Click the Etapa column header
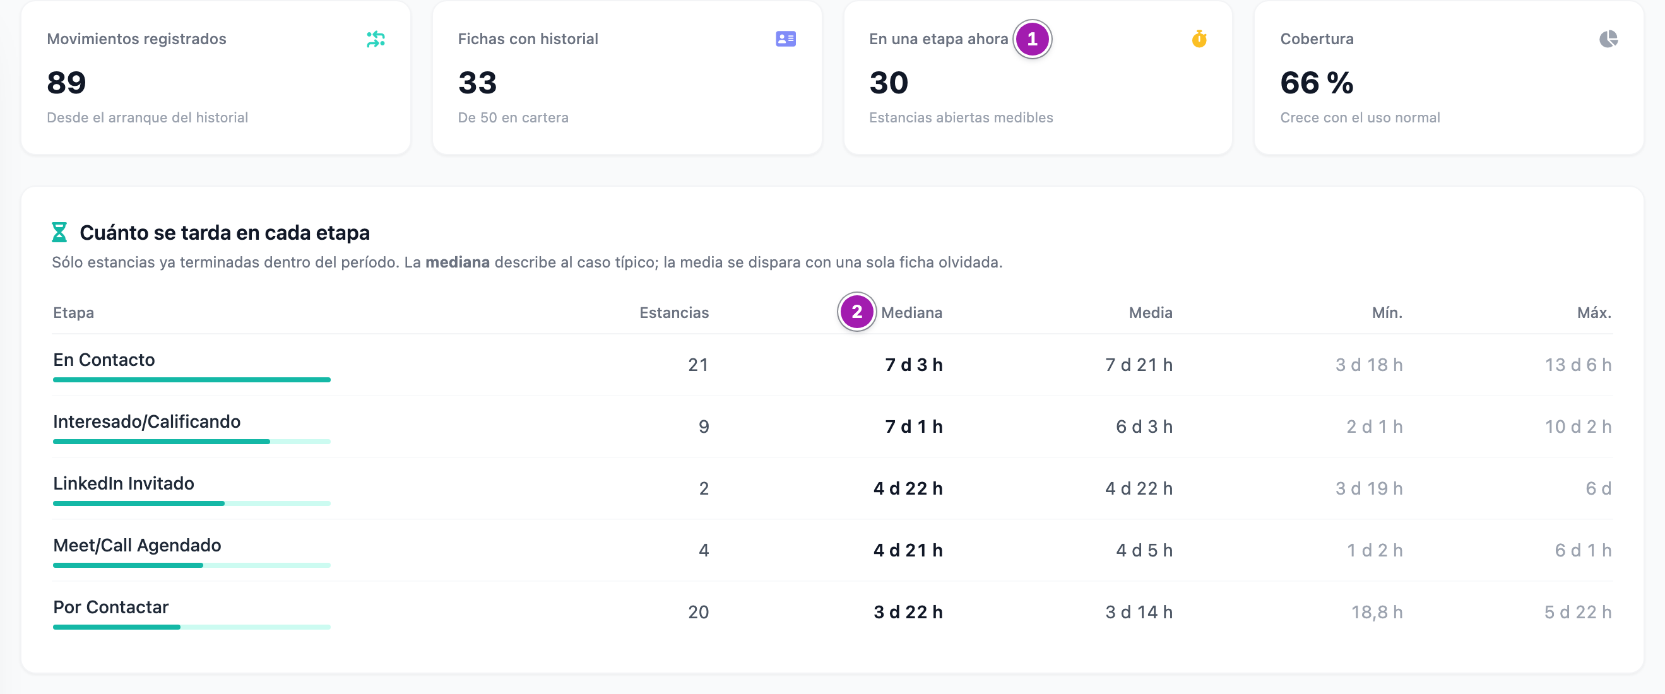 click(74, 313)
